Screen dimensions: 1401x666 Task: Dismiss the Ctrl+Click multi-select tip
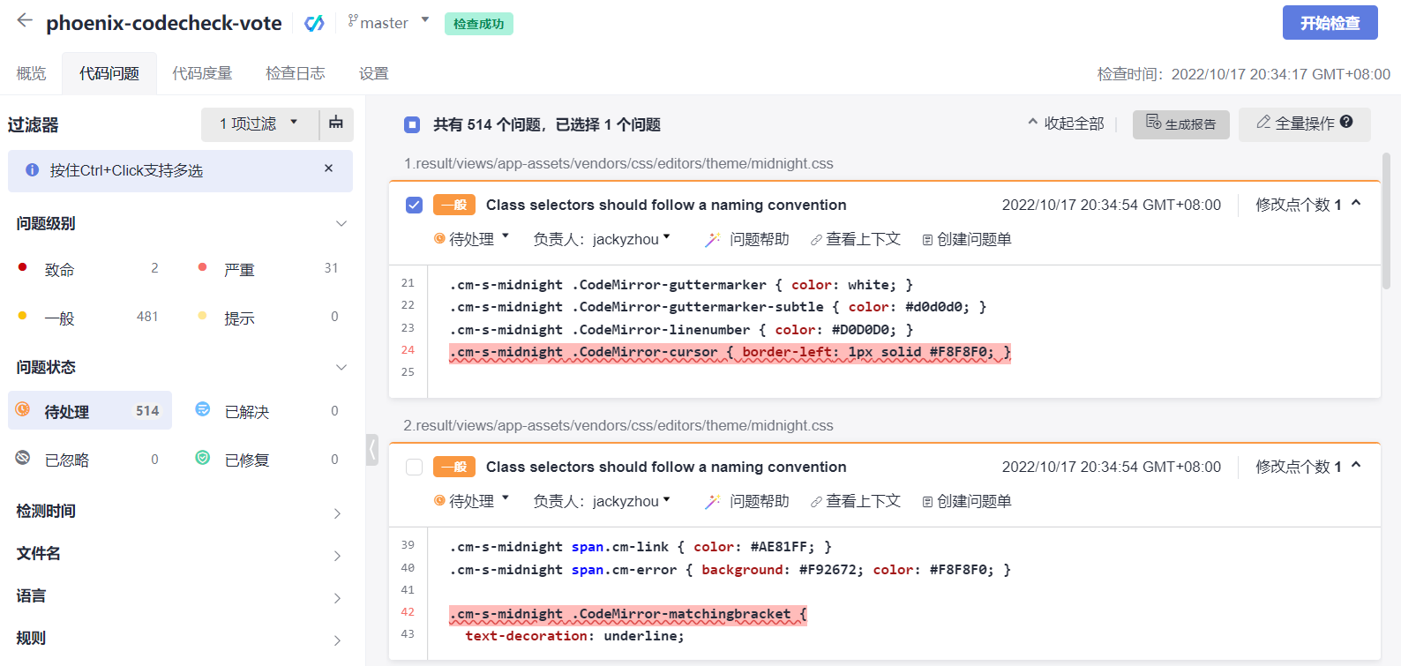click(x=329, y=168)
